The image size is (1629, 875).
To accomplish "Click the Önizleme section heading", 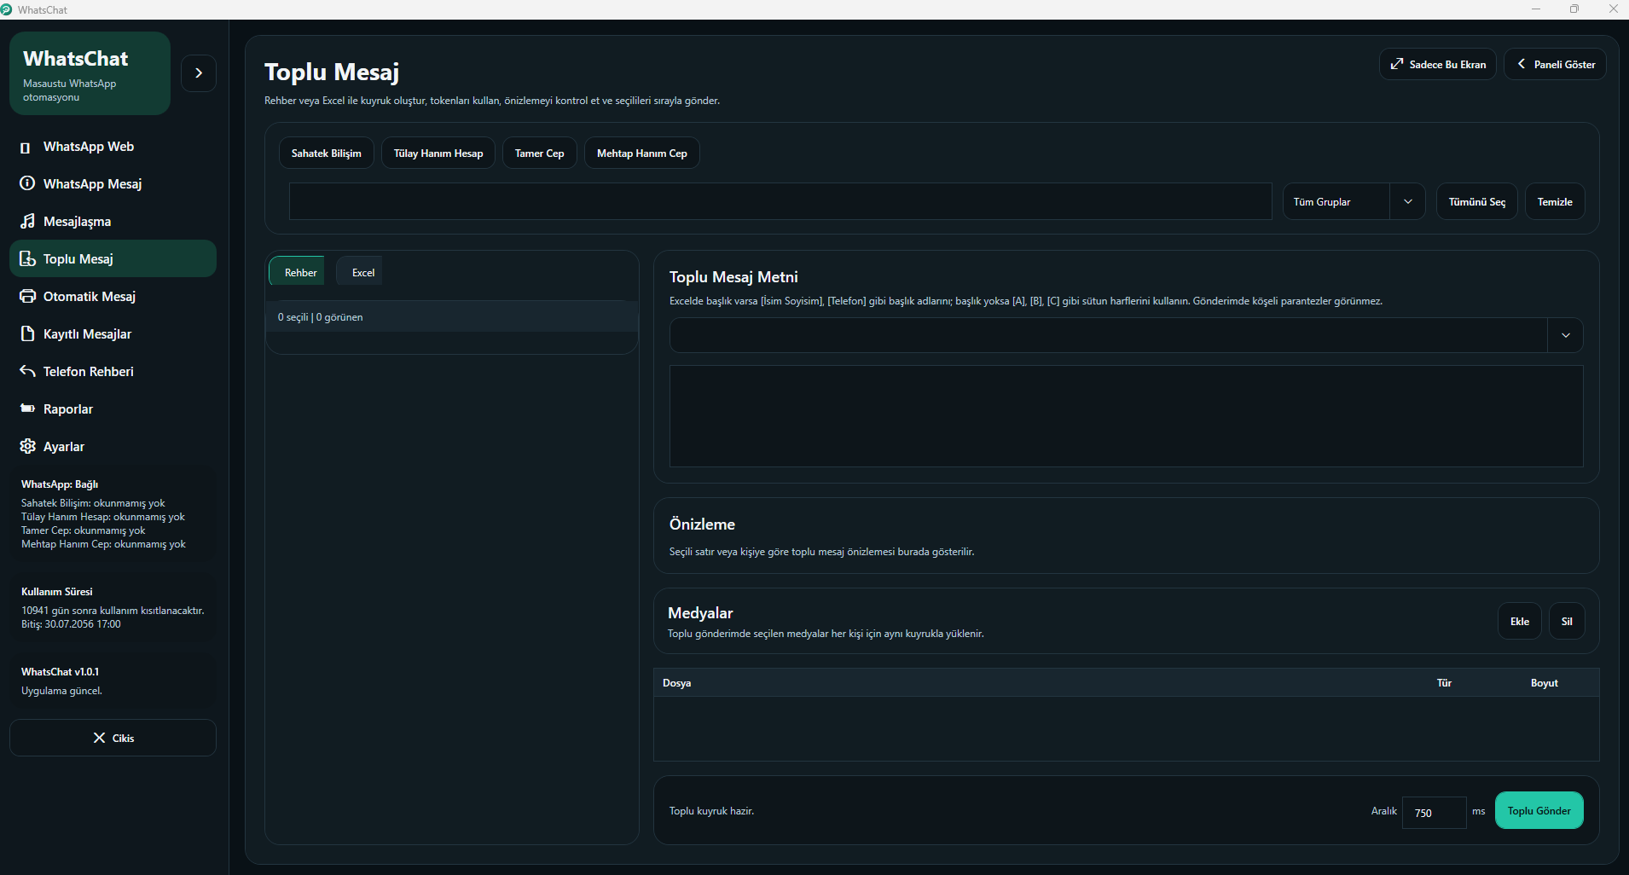I will tap(702, 524).
